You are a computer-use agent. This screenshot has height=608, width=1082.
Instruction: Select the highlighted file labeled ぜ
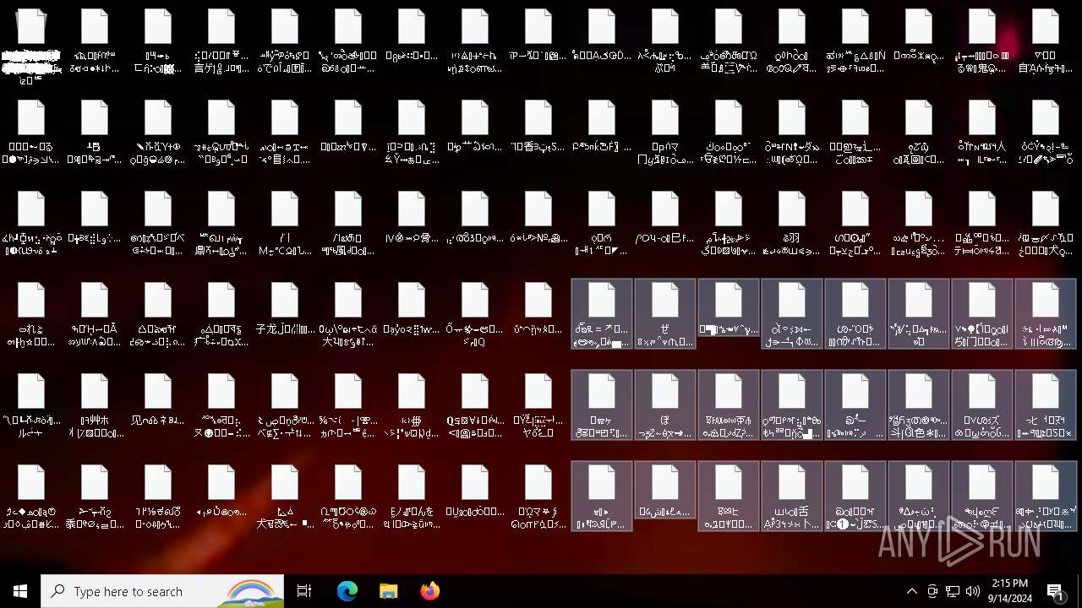[x=665, y=314]
